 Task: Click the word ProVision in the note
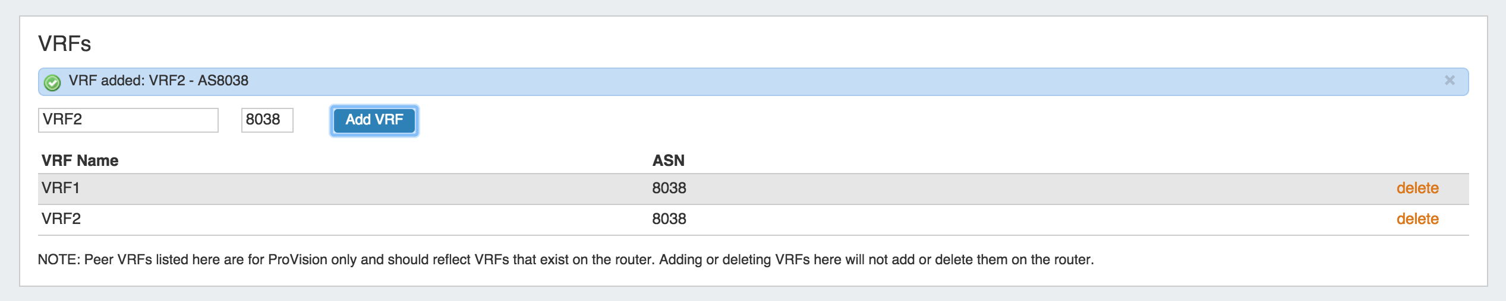(x=297, y=260)
